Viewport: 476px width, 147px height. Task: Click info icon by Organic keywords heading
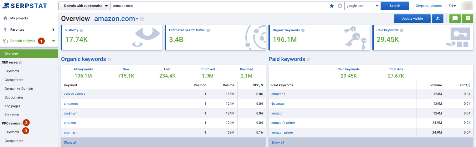[x=109, y=59]
